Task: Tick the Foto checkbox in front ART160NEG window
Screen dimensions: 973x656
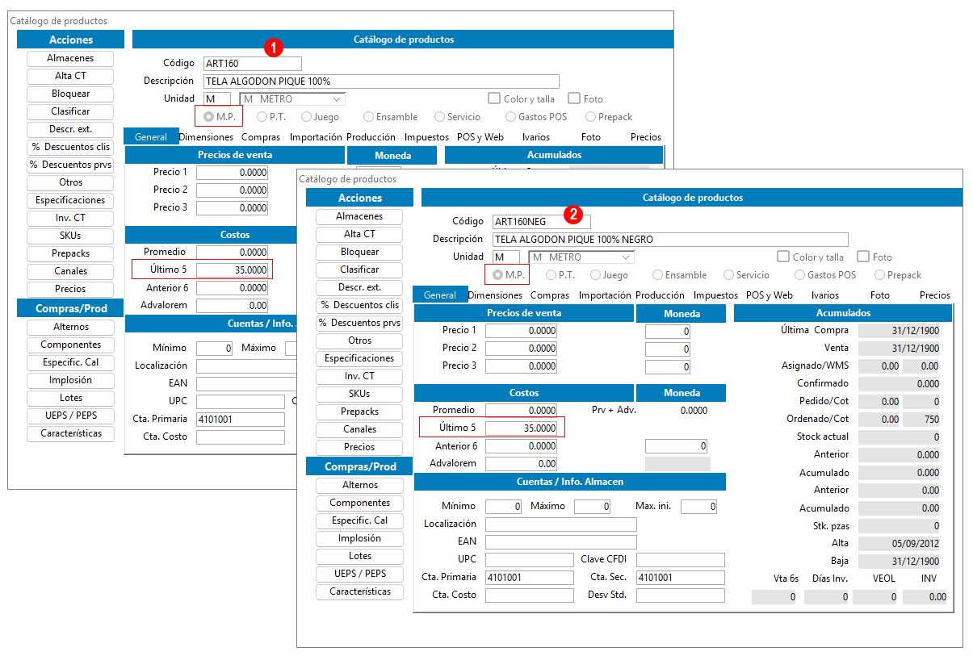Action: pyautogui.click(x=863, y=257)
